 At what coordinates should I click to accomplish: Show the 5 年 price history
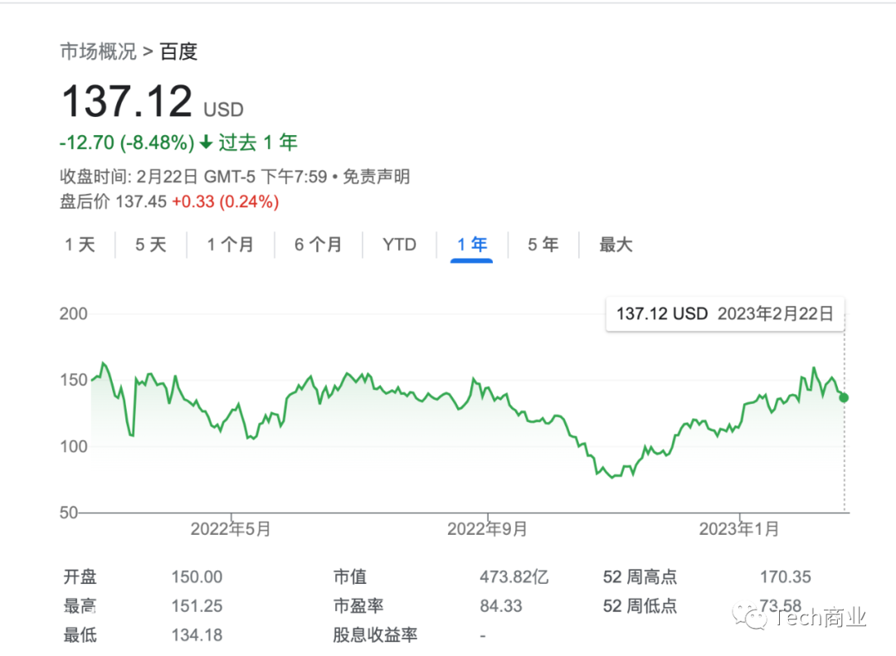pyautogui.click(x=543, y=245)
